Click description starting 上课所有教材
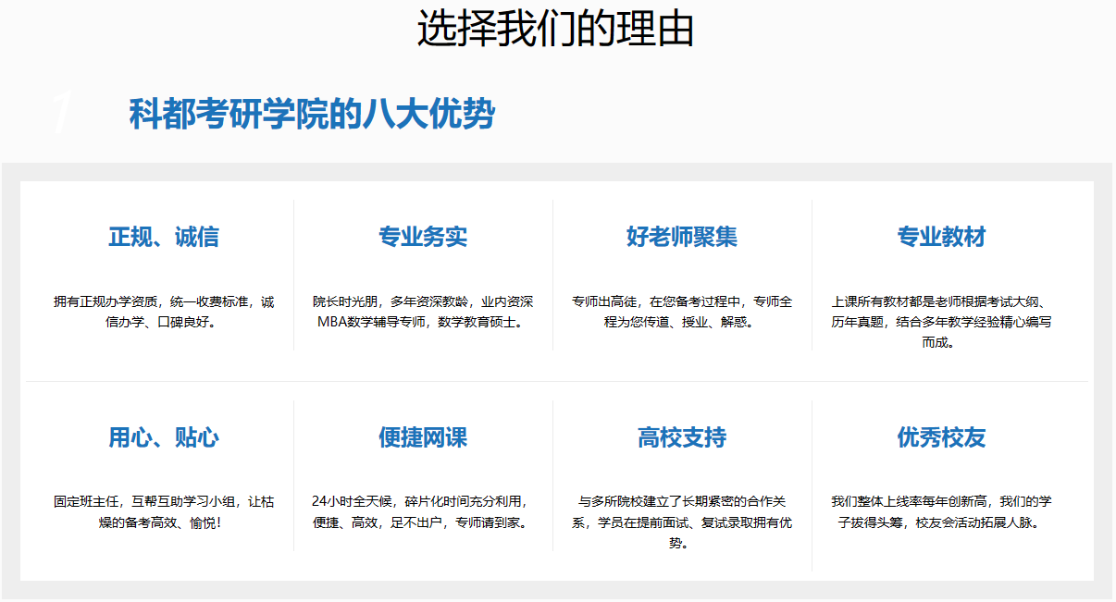Screen dimensions: 1116x602 (941, 322)
